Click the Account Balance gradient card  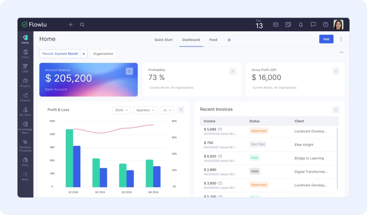(x=88, y=80)
